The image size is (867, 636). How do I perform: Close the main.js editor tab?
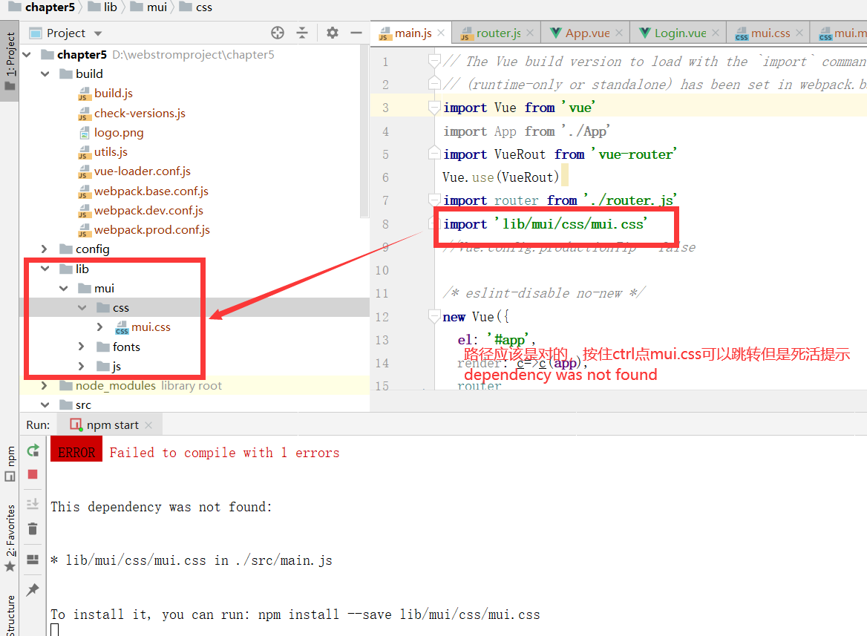pyautogui.click(x=441, y=33)
